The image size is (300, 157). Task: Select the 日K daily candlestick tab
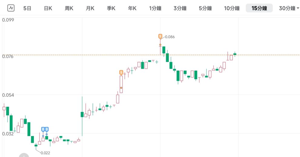(48, 8)
